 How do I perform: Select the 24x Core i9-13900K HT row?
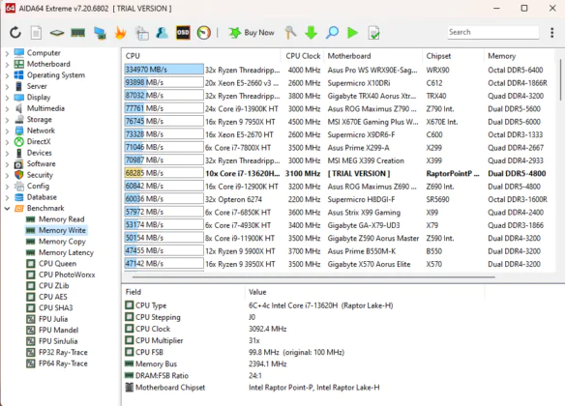pyautogui.click(x=339, y=108)
